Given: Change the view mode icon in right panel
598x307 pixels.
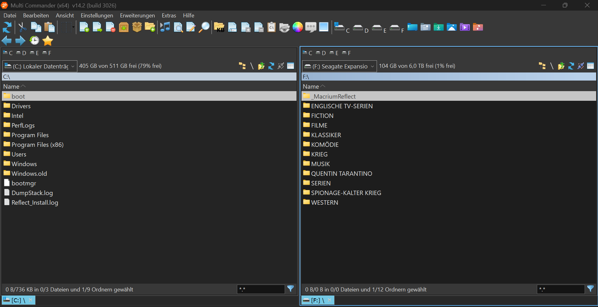Looking at the screenshot, I should (x=590, y=66).
